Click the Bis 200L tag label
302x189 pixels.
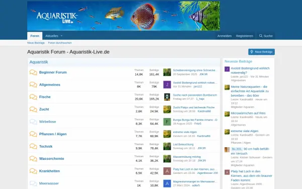click(x=237, y=149)
